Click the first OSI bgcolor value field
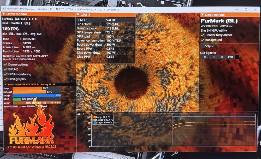Screen dimensions: 261x159 point(205,57)
